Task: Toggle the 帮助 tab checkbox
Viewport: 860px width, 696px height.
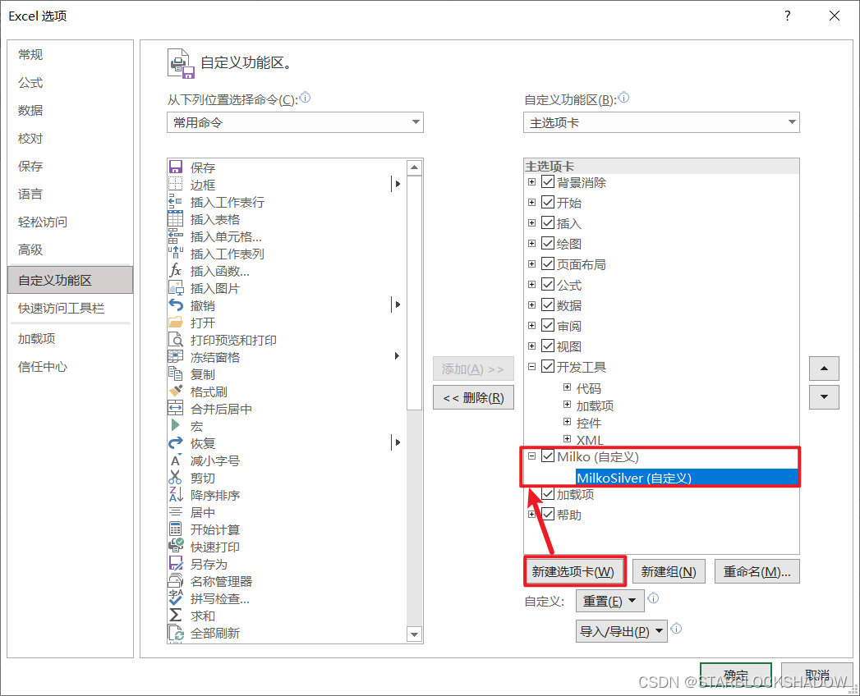Action: (x=547, y=514)
